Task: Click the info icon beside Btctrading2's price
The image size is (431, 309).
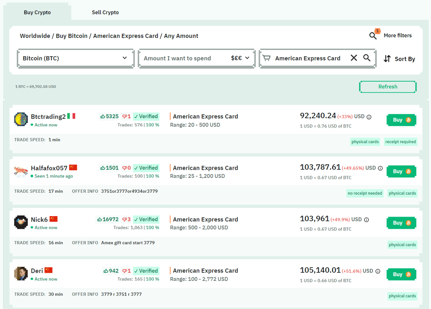Action: [369, 117]
